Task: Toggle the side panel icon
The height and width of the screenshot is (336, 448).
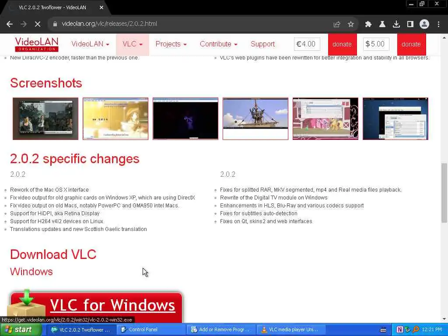Action: pyautogui.click(x=410, y=24)
